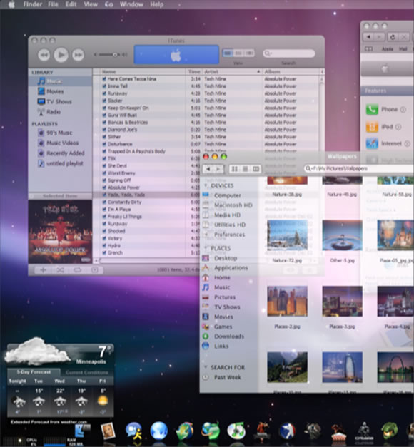414x447 pixels.
Task: Click the Absolute Power album artwork
Action: (x=60, y=232)
